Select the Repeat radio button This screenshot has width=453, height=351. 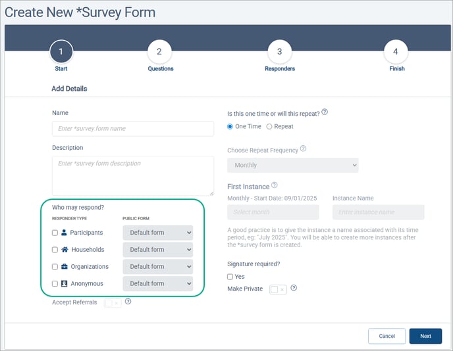coord(269,126)
